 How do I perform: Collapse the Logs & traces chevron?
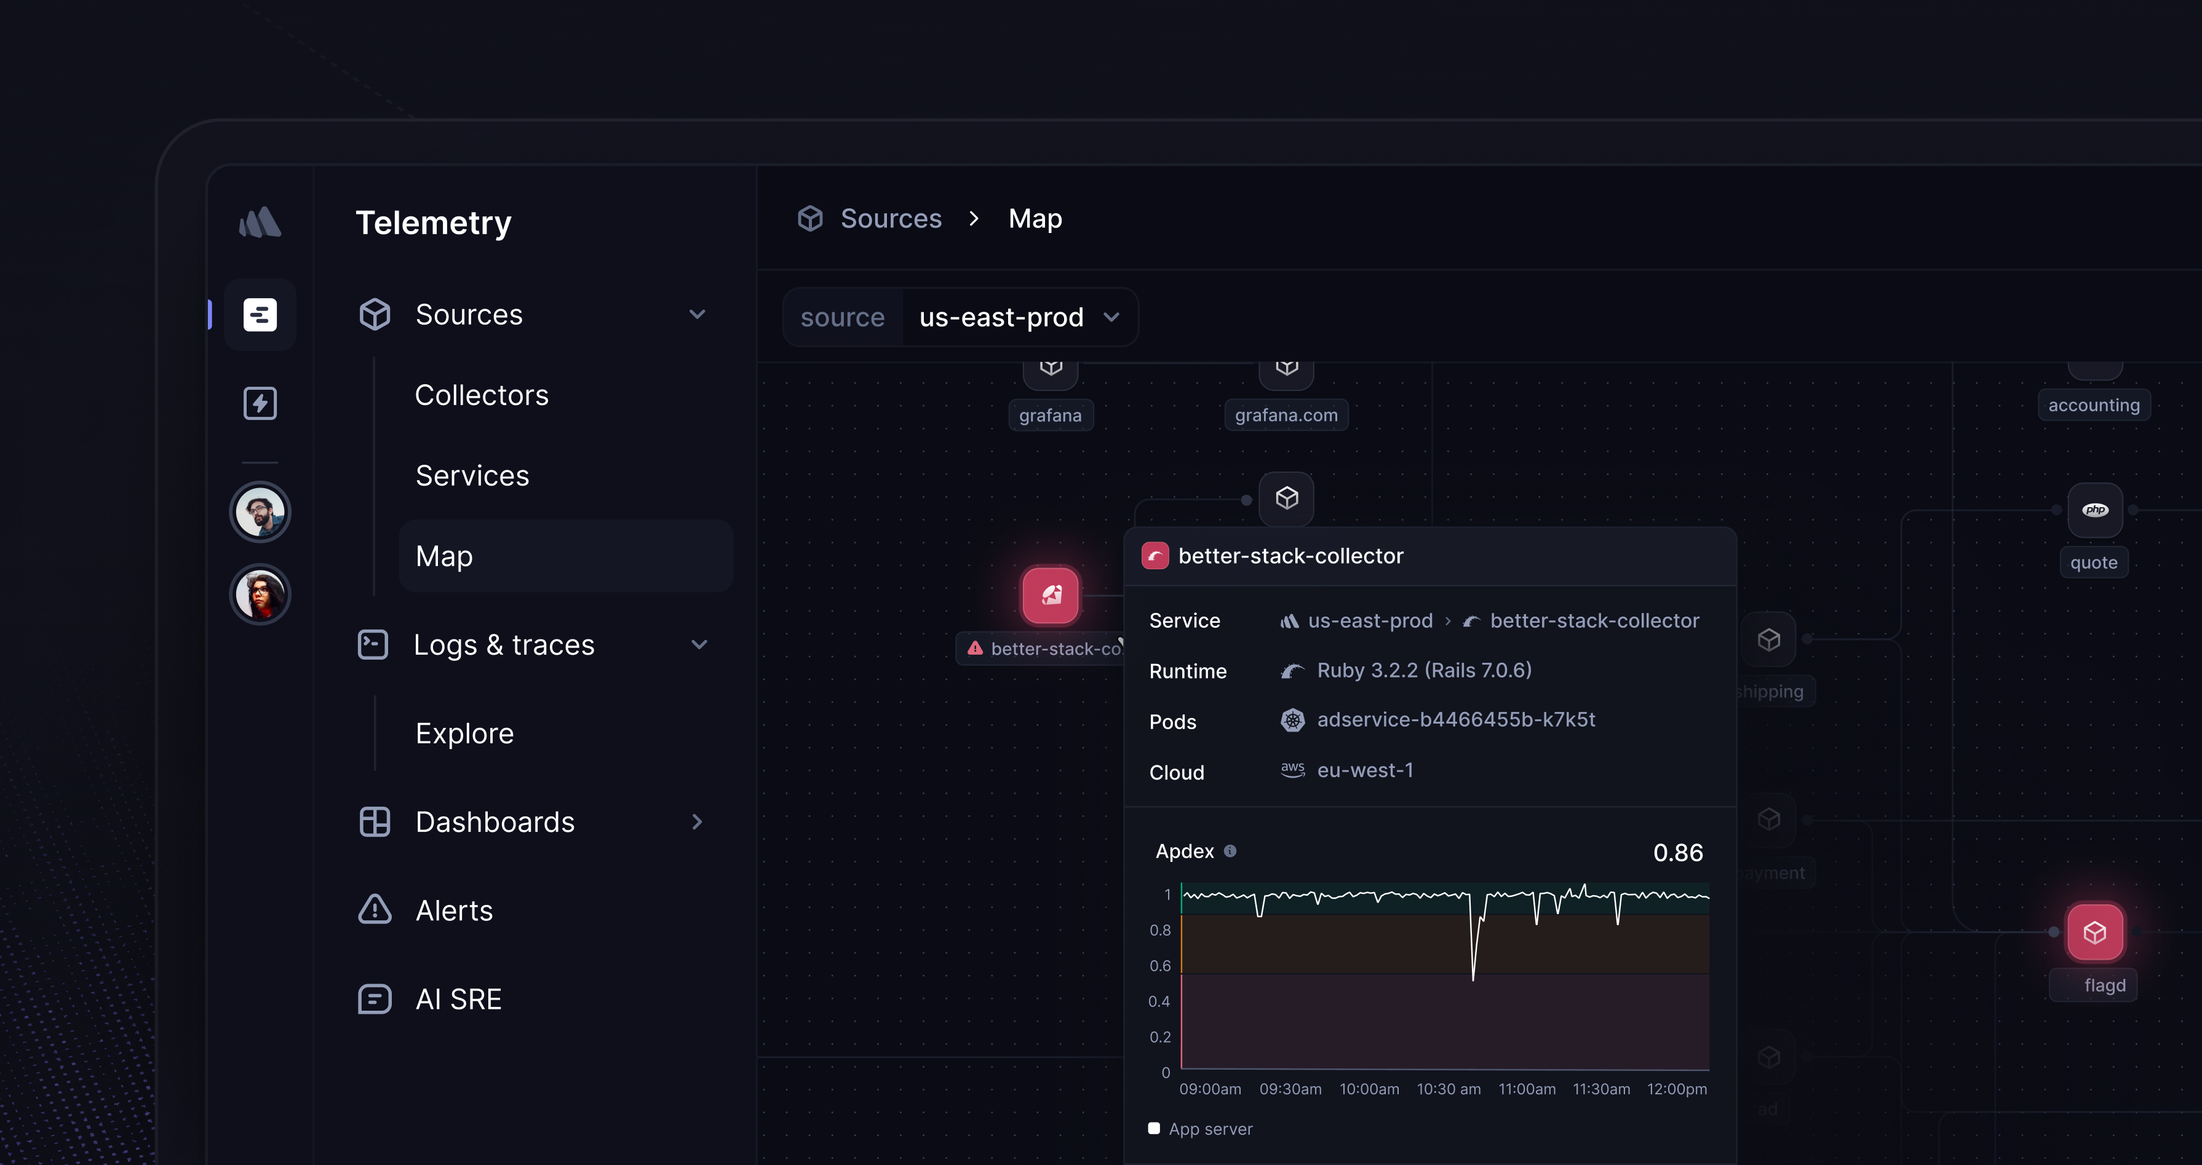(x=698, y=645)
